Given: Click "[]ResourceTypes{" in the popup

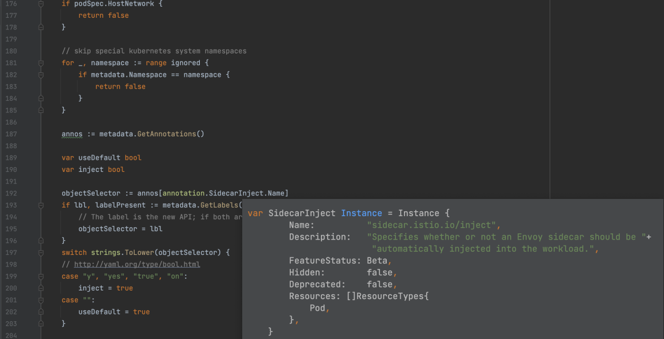Looking at the screenshot, I should (387, 296).
